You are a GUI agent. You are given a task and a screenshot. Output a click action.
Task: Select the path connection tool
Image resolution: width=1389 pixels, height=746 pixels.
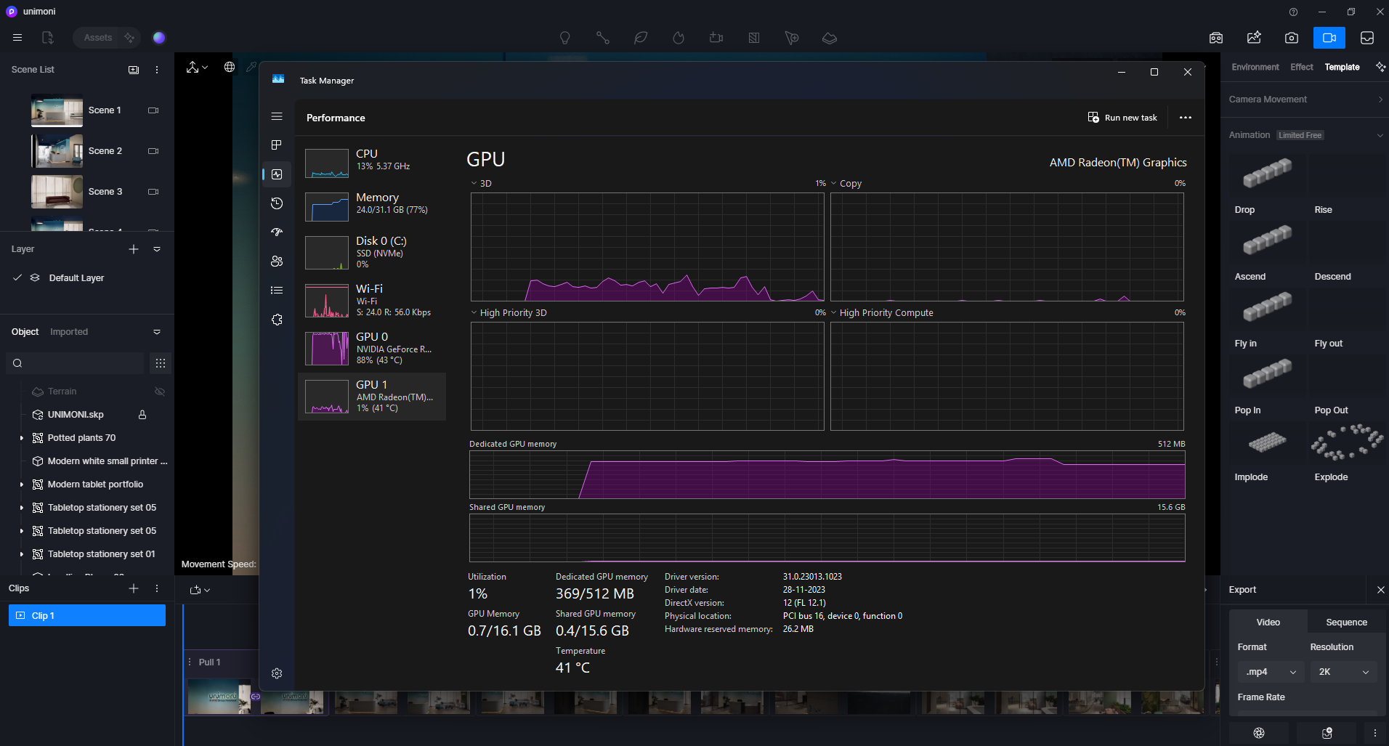coord(602,38)
